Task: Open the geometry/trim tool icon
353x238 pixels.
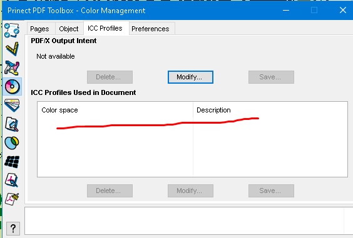Action: pyautogui.click(x=12, y=67)
